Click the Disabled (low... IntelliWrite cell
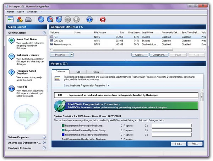Image resolution: width=213 pixels, height=161 pixels. click(150, 44)
